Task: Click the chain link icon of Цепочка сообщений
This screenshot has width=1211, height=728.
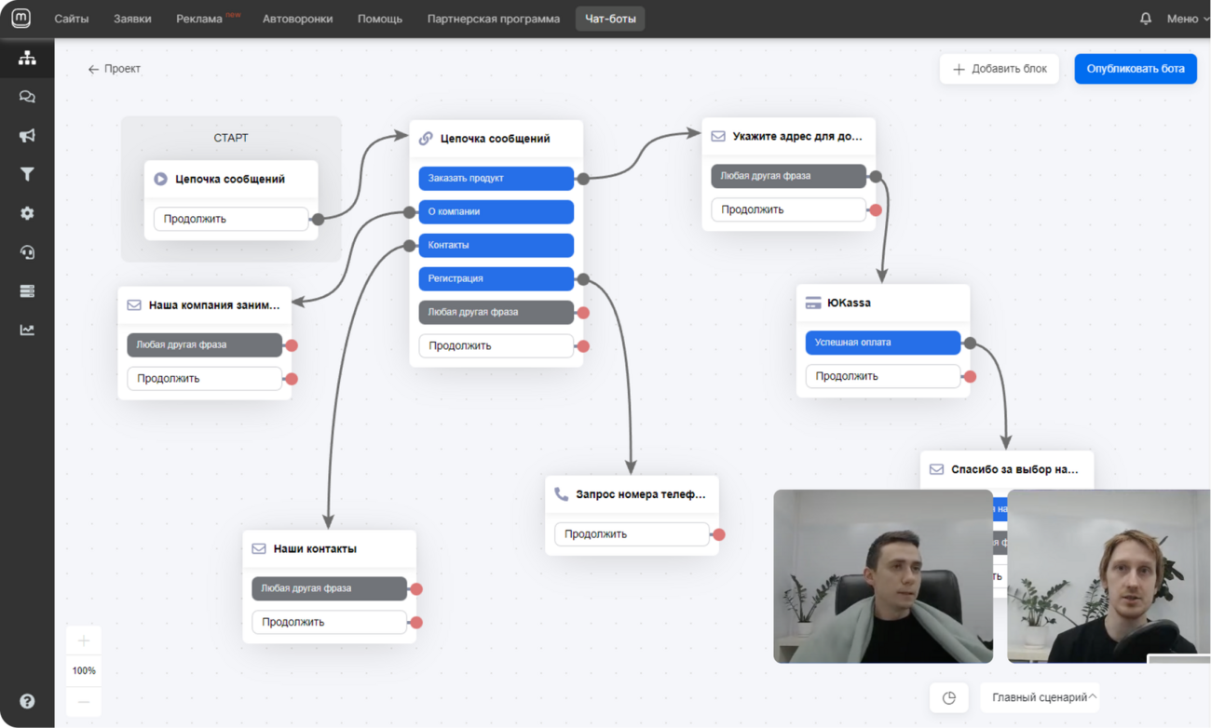Action: click(426, 138)
